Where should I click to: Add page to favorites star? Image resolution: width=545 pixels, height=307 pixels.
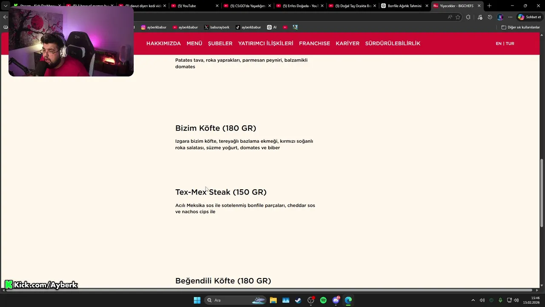pos(458,17)
